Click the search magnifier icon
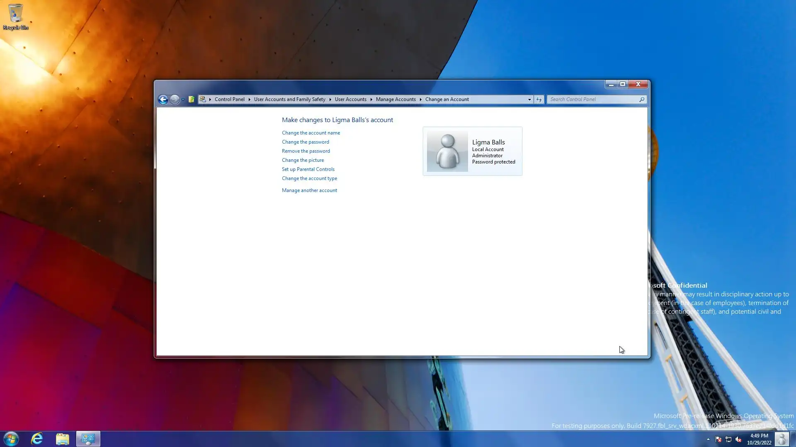 click(642, 99)
